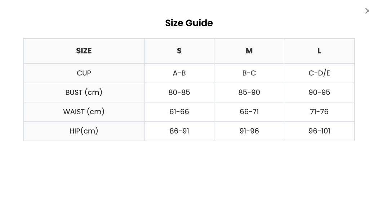Click the 86-91 hip value
The image size is (369, 207).
[x=179, y=131]
